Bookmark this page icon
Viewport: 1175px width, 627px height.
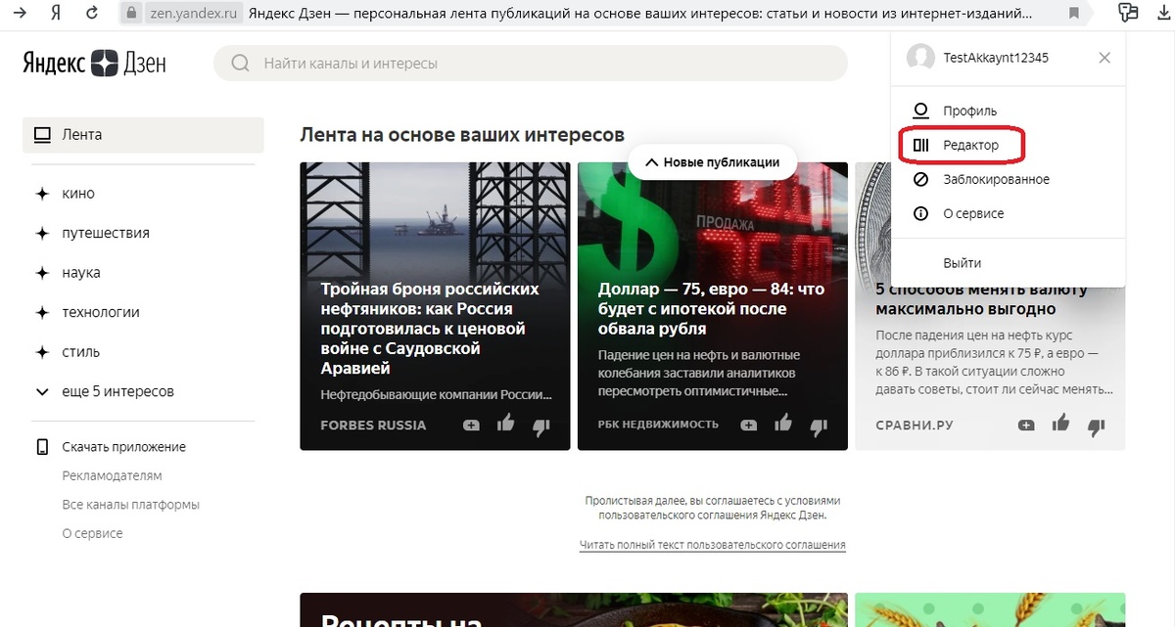coord(1074,14)
